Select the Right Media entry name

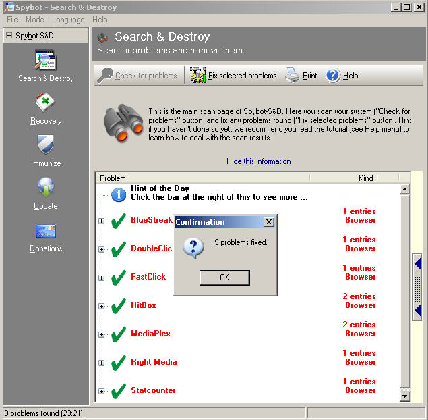(x=154, y=362)
